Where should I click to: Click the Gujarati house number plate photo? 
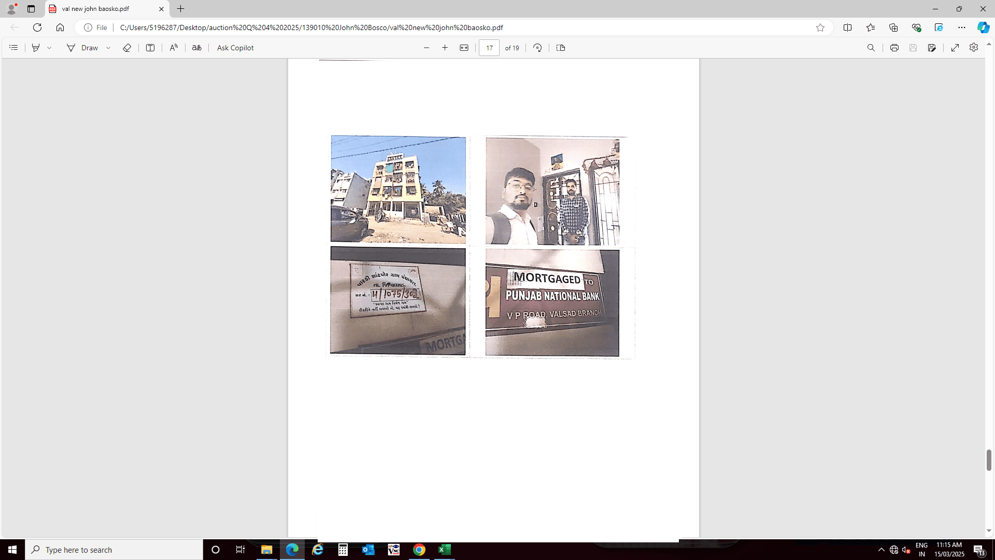click(398, 301)
